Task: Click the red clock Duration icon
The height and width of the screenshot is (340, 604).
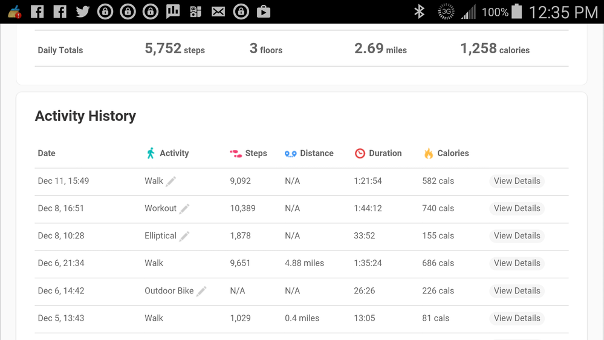Action: [x=360, y=154]
